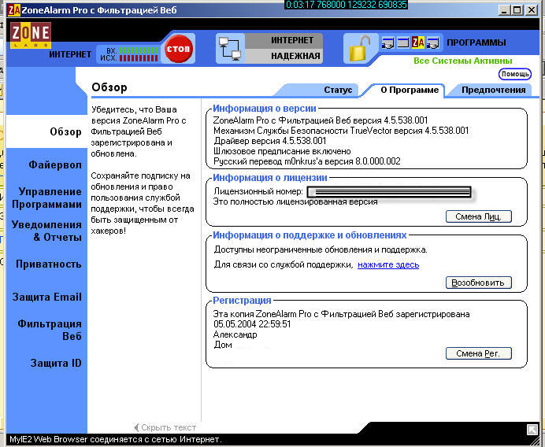Open the Фильтрация Веб sidebar section

[x=50, y=330]
